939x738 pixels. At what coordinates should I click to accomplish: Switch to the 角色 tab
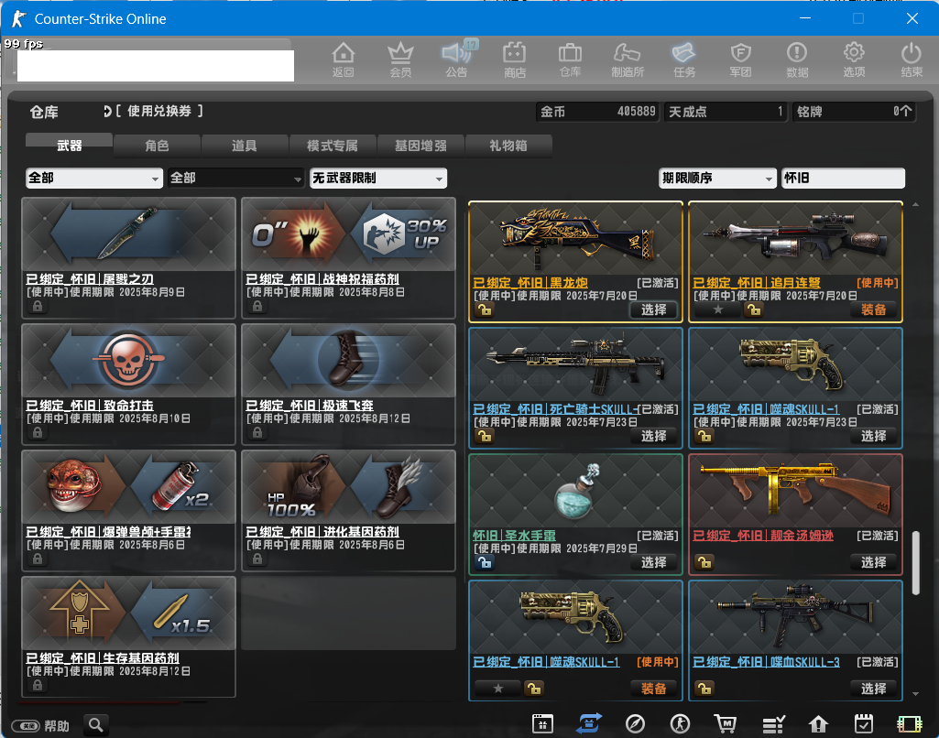(x=157, y=146)
